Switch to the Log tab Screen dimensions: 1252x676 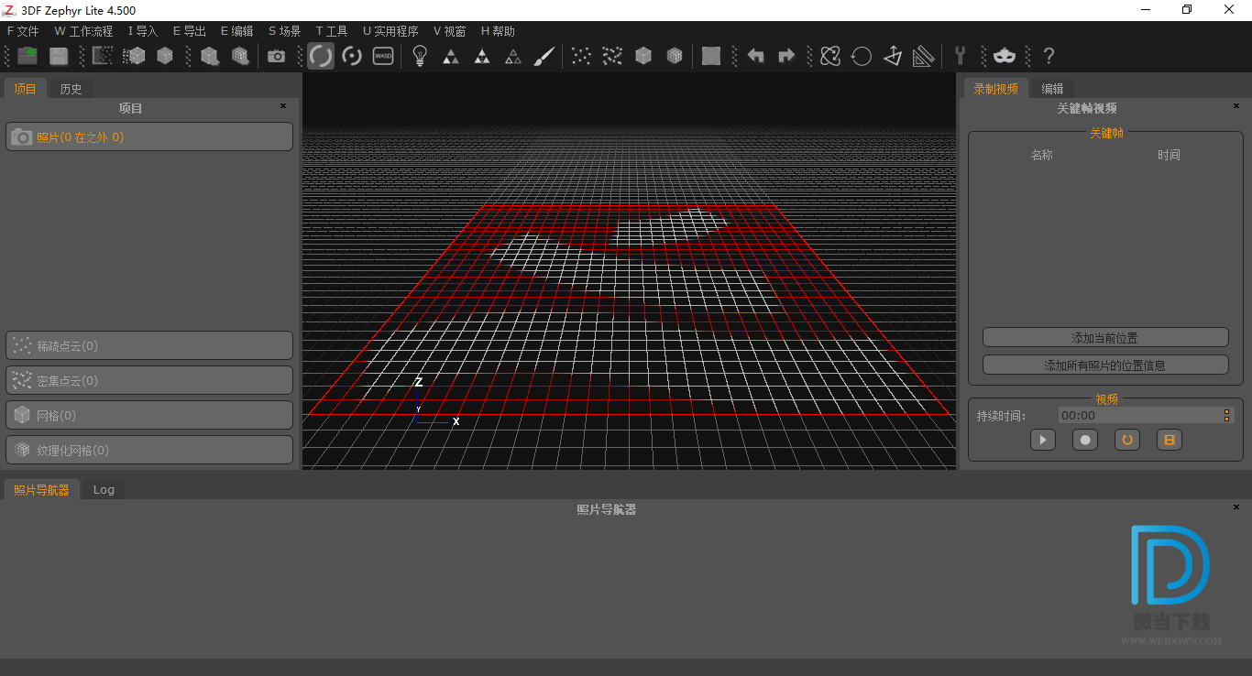click(x=104, y=490)
